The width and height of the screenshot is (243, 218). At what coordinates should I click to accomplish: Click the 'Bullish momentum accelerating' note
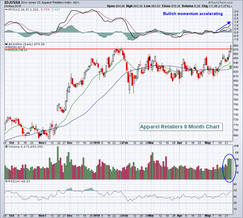pyautogui.click(x=193, y=14)
